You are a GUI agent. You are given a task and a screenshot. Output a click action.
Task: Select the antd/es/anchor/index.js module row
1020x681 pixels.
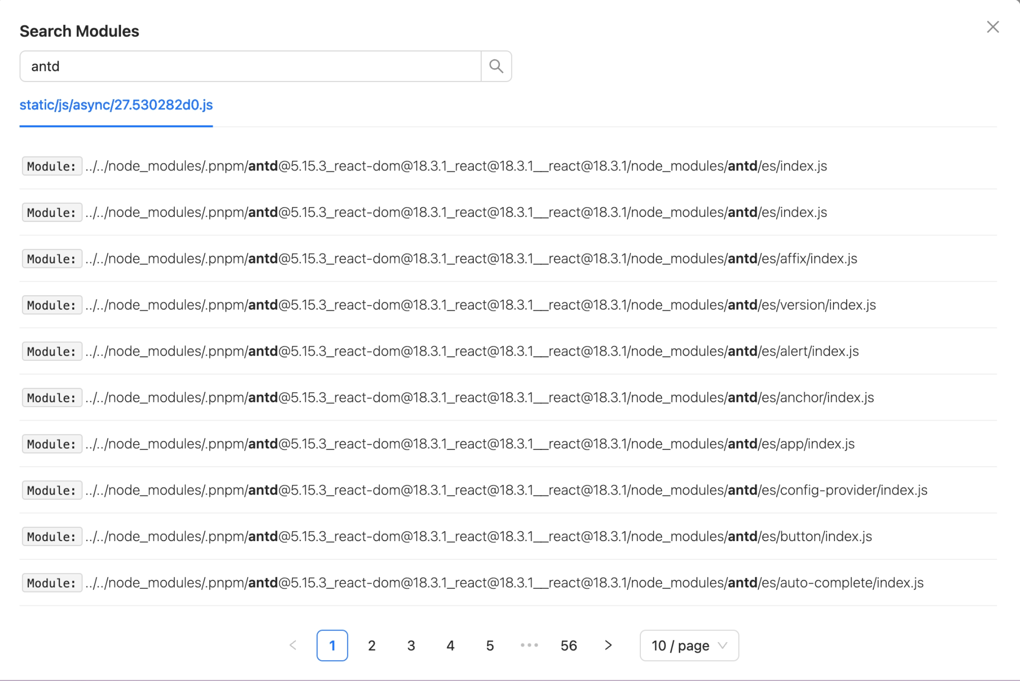pos(508,397)
